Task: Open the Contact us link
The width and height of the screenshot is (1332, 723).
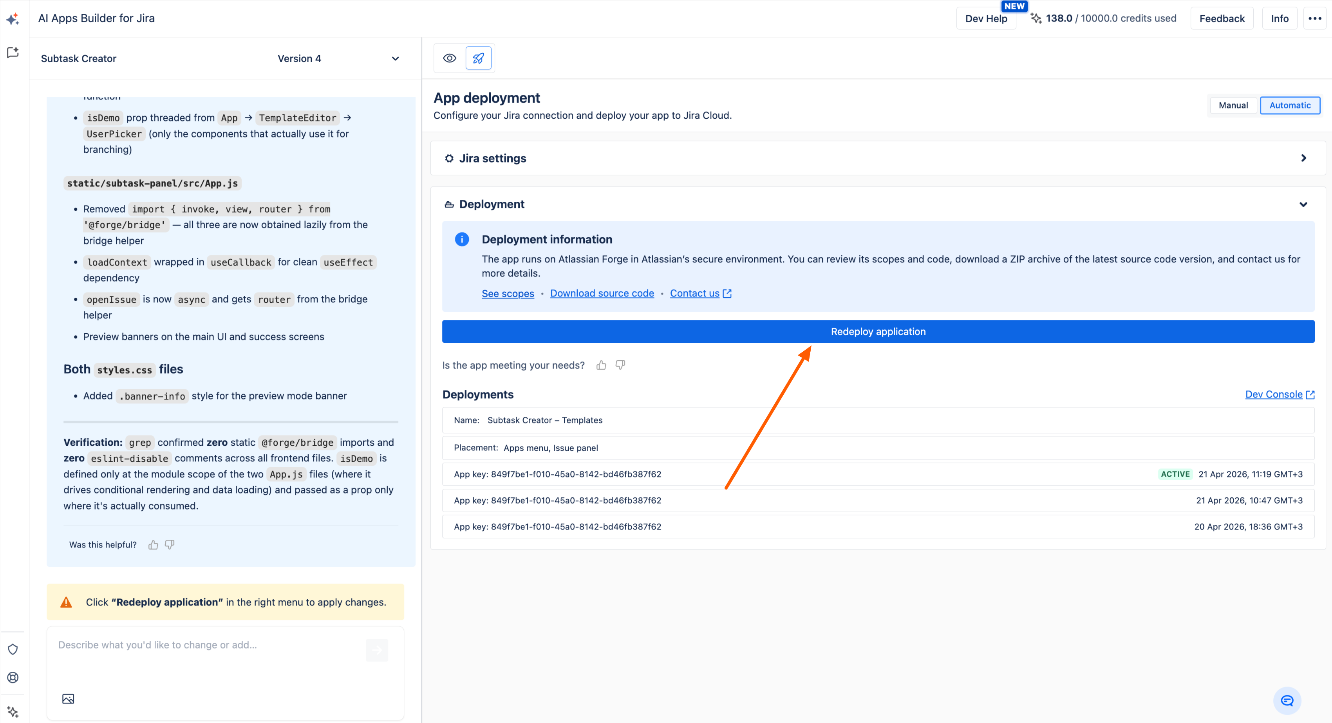Action: [701, 293]
